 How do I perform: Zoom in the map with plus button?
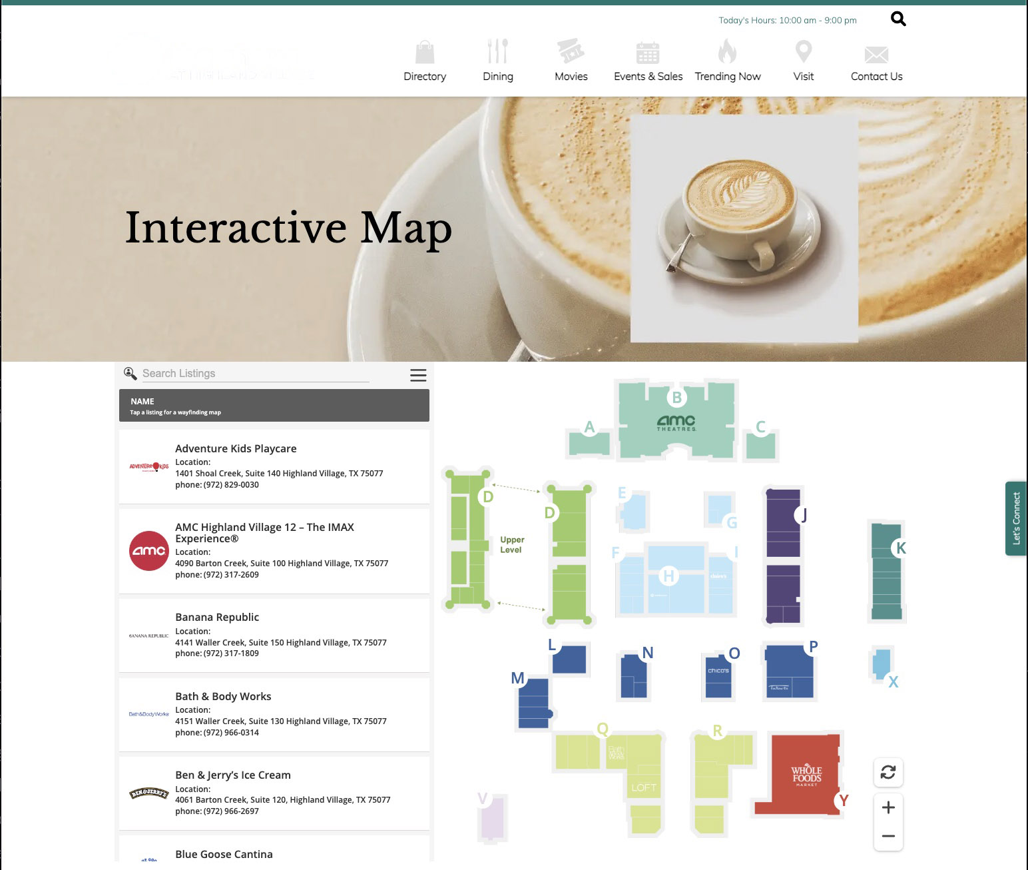coord(888,808)
